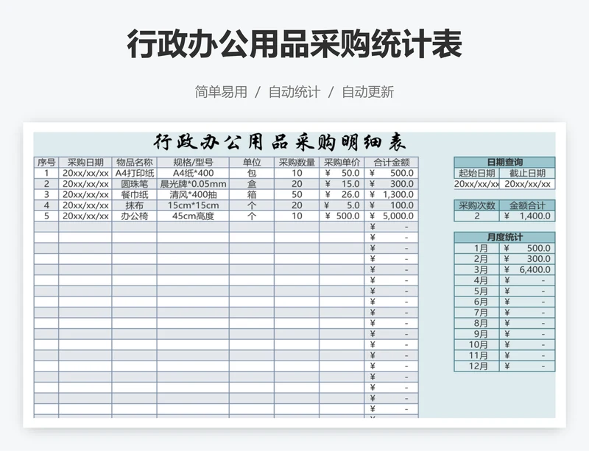Click the '12月' month cell
This screenshot has width=589, height=451.
tap(476, 366)
